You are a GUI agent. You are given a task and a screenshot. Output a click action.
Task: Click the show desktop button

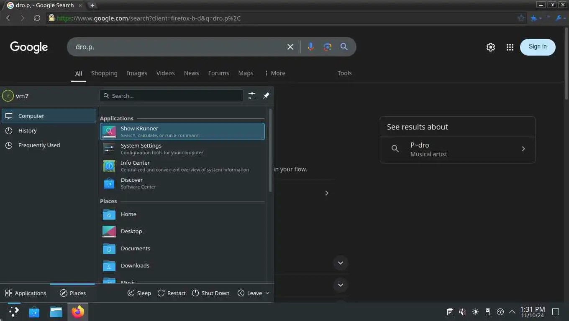click(x=556, y=312)
